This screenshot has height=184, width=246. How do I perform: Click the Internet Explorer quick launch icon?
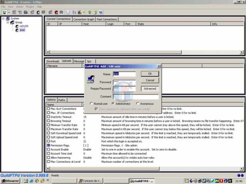31,181
